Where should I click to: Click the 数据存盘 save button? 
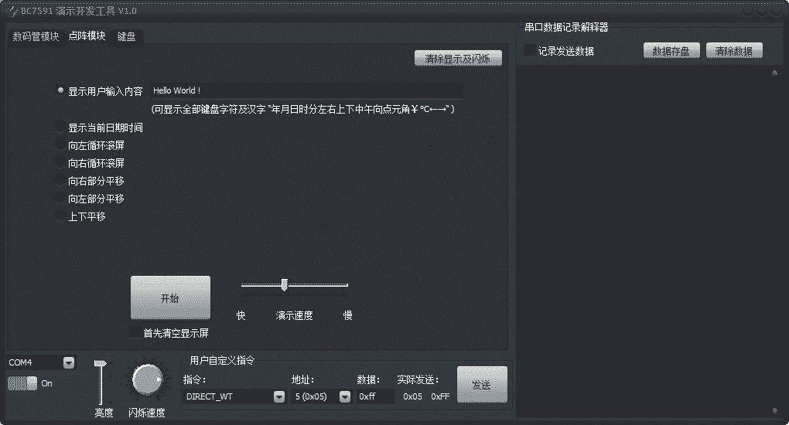click(x=671, y=51)
